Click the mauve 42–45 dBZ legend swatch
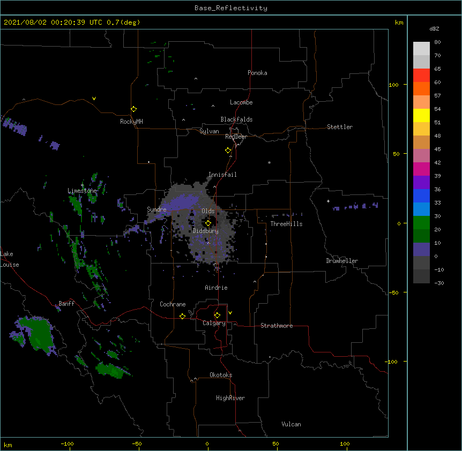The height and width of the screenshot is (451, 462). tap(421, 155)
